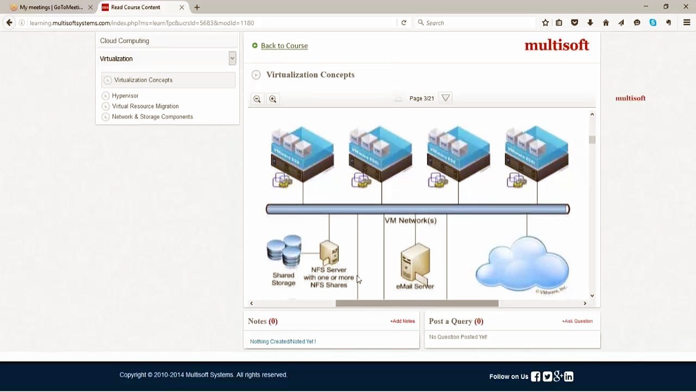Click slide scroll left arrow
Viewport: 696px width, 392px height.
(251, 303)
